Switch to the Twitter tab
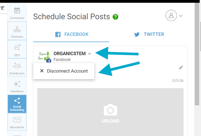 (149, 34)
